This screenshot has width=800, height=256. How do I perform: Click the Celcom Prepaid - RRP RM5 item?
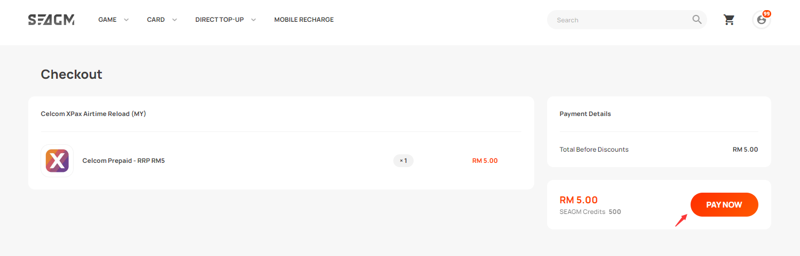123,161
